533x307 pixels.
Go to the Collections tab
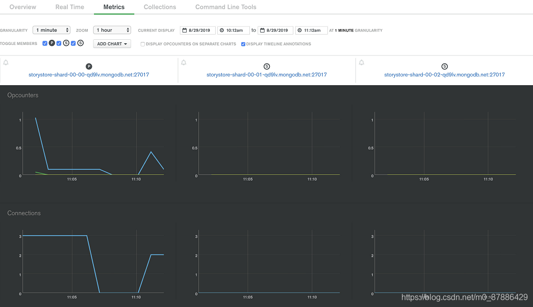point(160,7)
